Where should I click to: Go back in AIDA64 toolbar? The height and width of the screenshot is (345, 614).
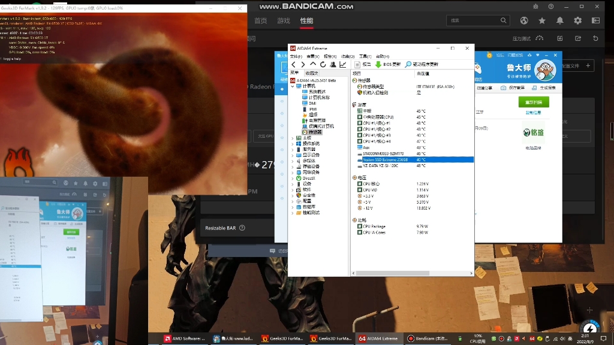[x=293, y=65]
